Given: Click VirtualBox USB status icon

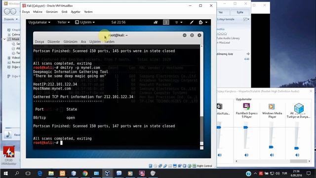Looking at the screenshot, I should point(165,166).
